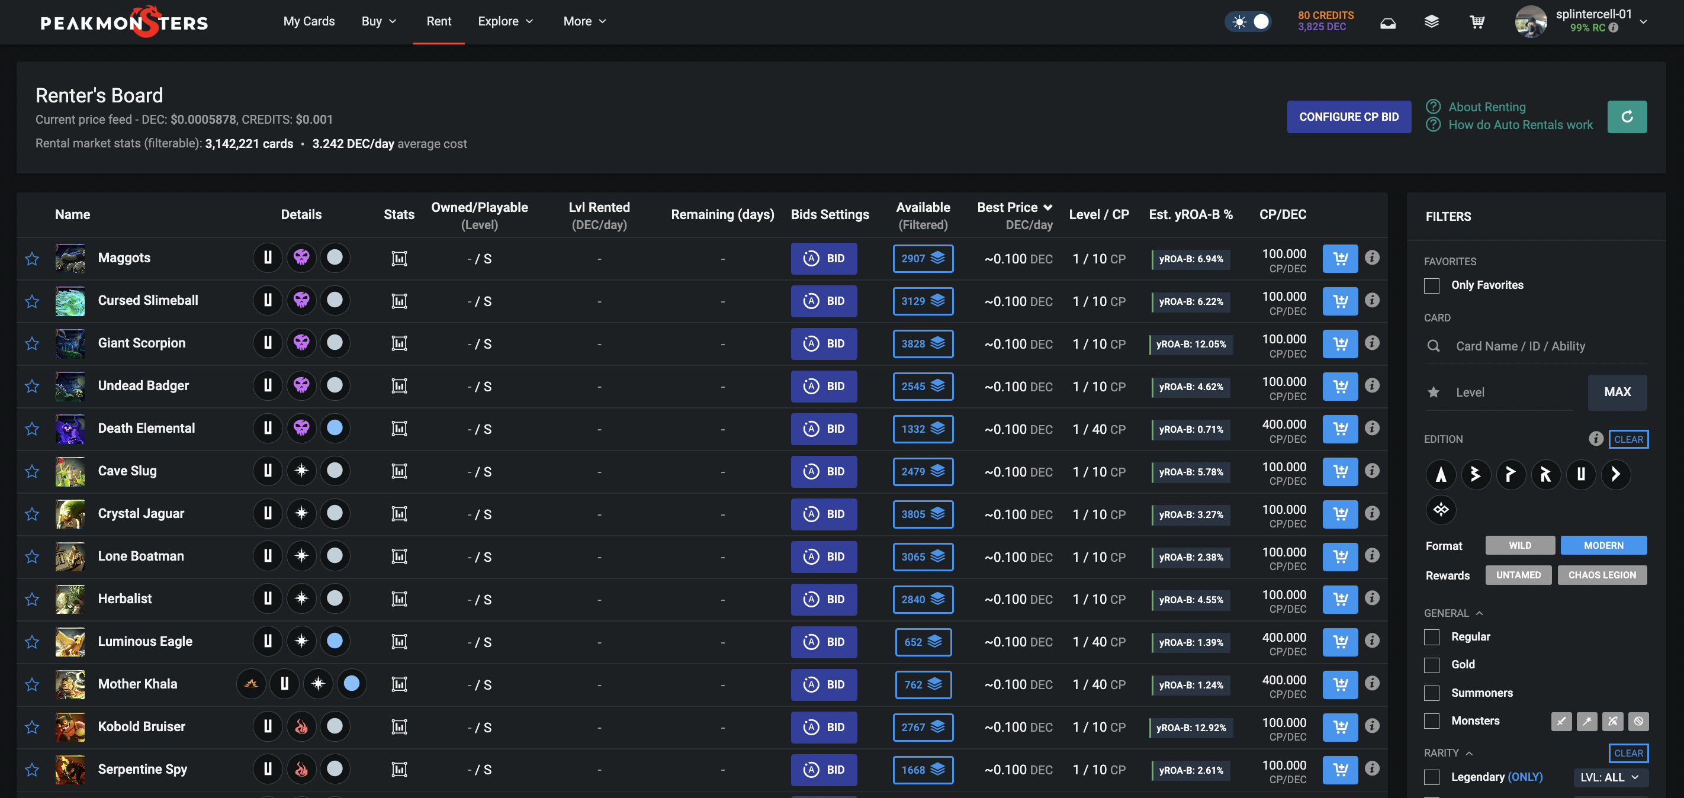The height and width of the screenshot is (798, 1684).
Task: Check the Monsters filter
Action: tap(1432, 722)
